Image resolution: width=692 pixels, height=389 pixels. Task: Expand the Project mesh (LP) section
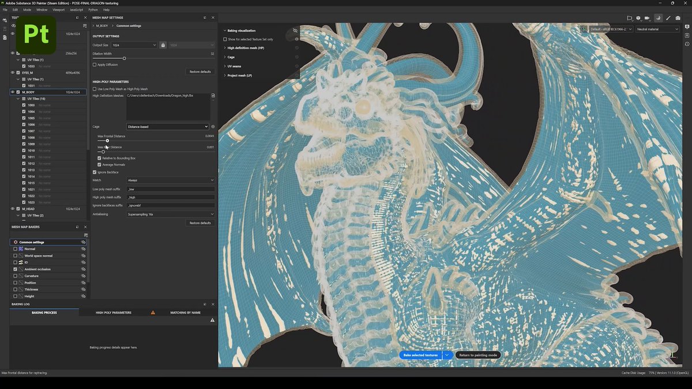225,75
